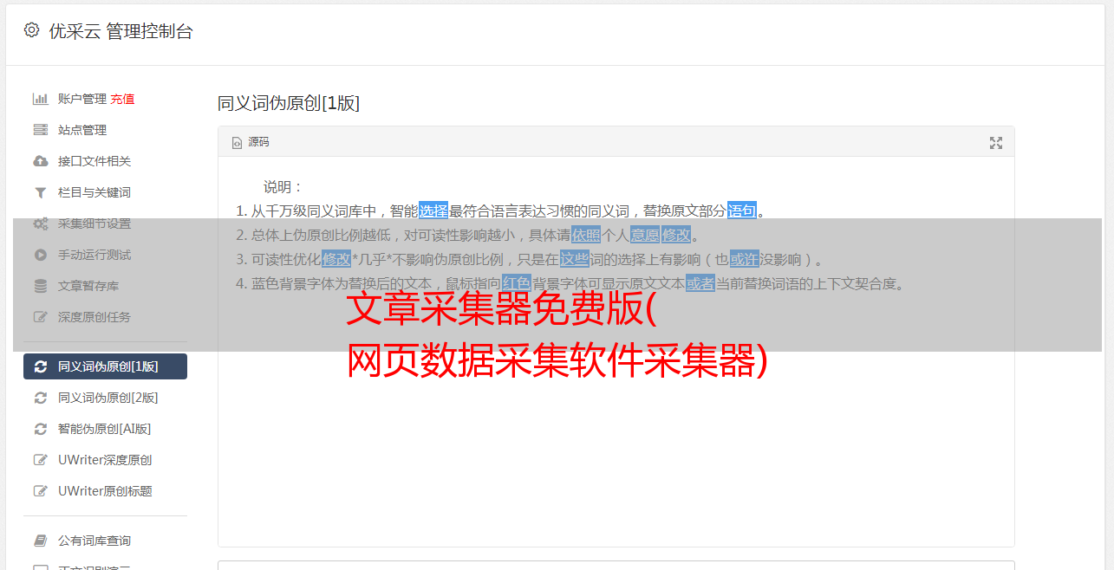Open UWriter原创标题 menu item
Viewport: 1114px width, 570px height.
[105, 491]
